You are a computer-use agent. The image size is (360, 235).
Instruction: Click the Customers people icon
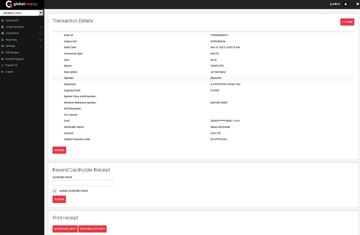[3, 33]
